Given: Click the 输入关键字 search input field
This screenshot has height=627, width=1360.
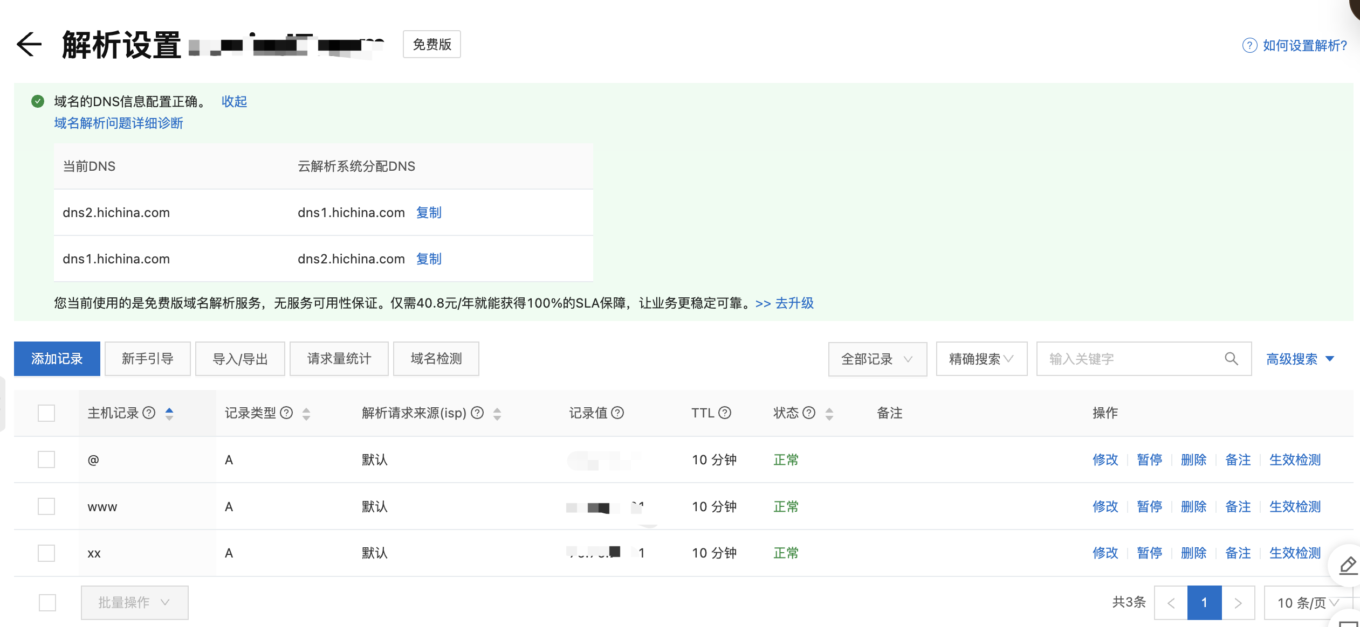Looking at the screenshot, I should tap(1127, 359).
